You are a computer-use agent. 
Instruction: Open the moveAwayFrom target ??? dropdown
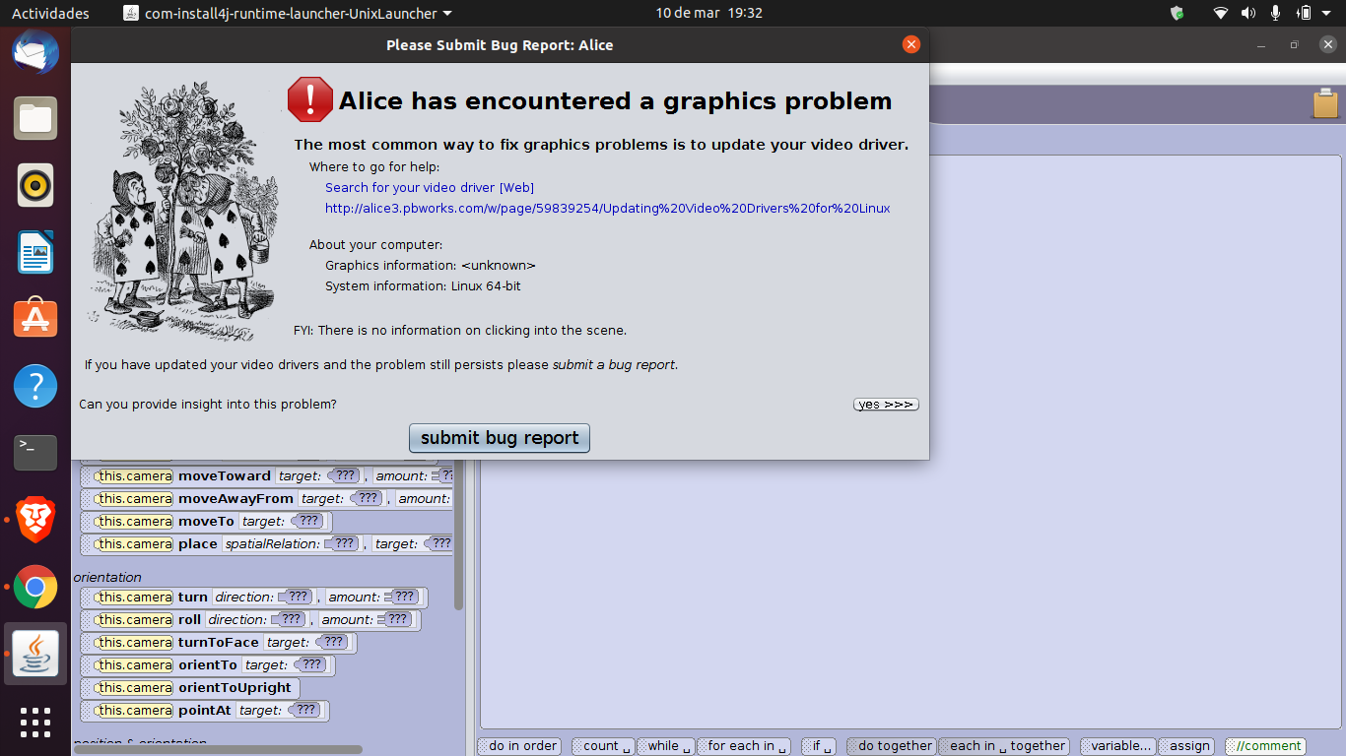368,498
